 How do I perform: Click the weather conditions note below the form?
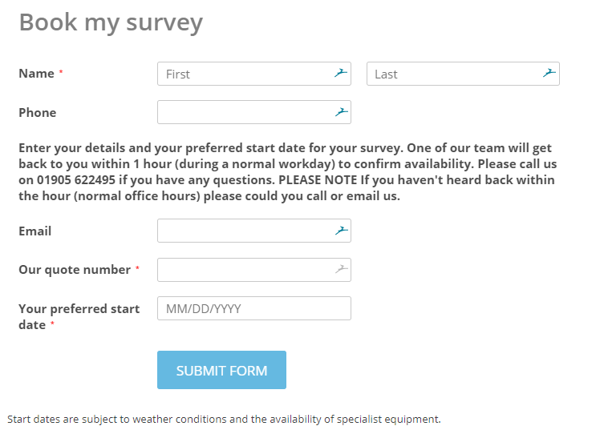[x=224, y=419]
